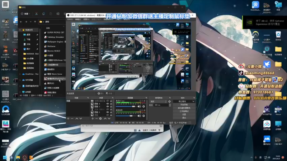The width and height of the screenshot is (287, 161).
Task: Adjust the 麦克风/Aux volume slider
Action: coord(126,106)
